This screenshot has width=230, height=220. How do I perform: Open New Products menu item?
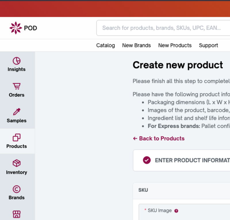(x=175, y=45)
